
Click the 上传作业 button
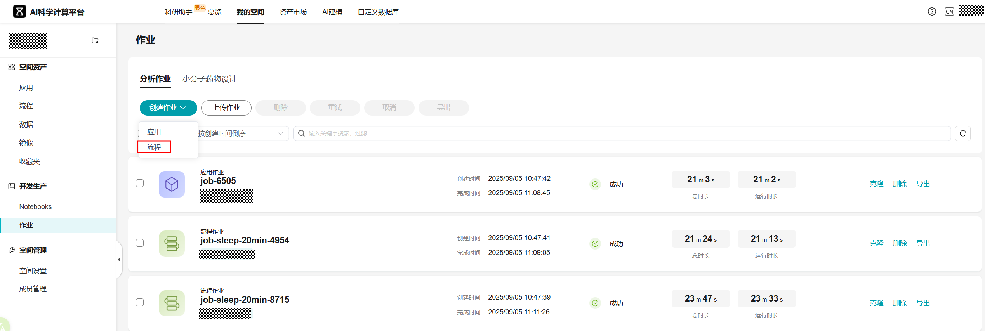[x=226, y=107]
